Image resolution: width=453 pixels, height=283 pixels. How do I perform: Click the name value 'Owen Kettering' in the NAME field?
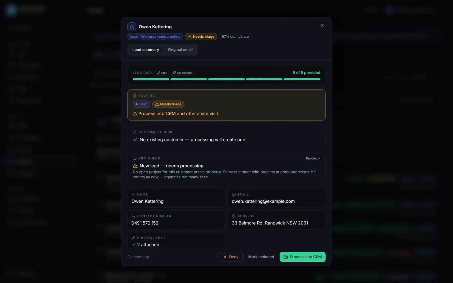(x=148, y=201)
